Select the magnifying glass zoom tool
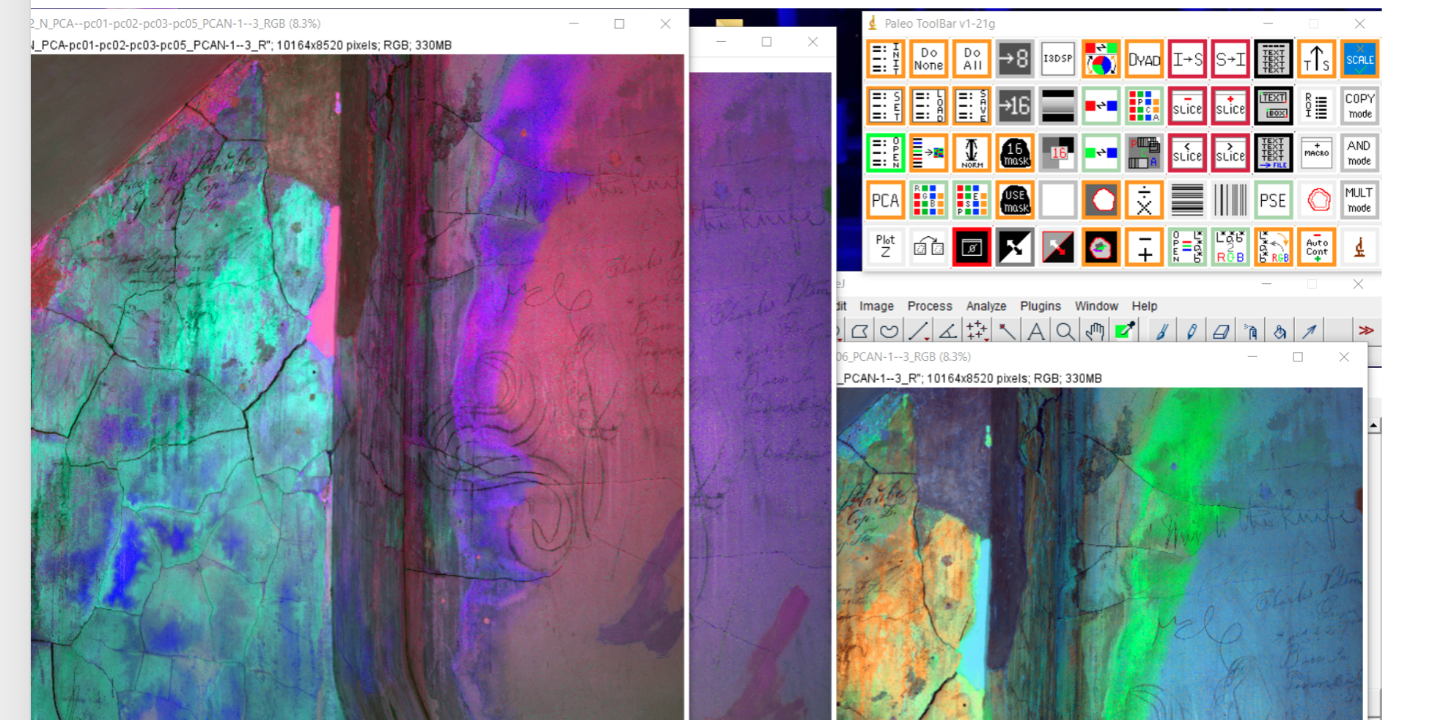The image size is (1443, 720). (1065, 331)
